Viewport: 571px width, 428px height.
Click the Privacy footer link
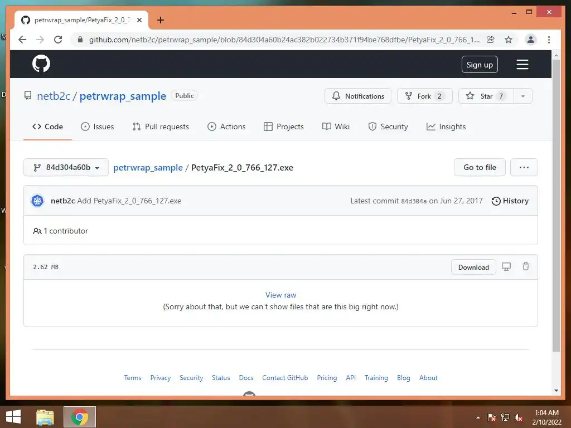(161, 378)
